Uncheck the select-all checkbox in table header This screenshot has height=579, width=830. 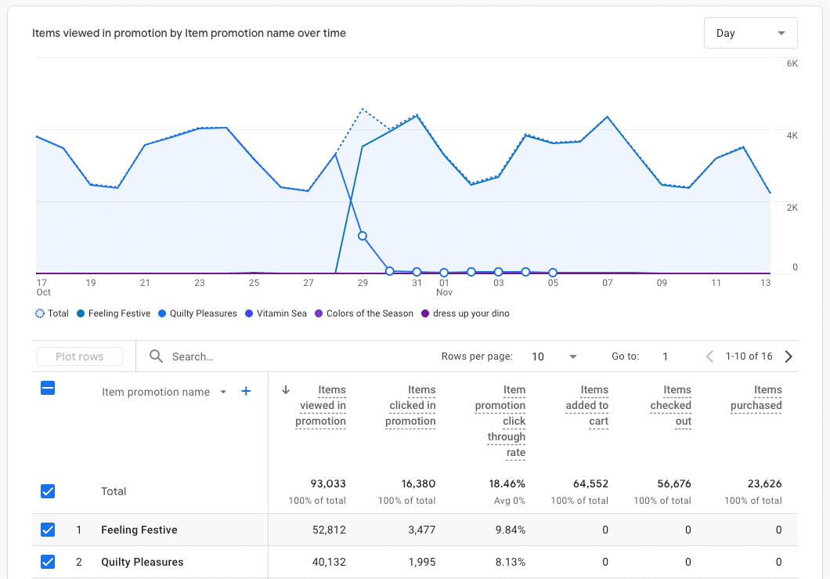tap(48, 388)
